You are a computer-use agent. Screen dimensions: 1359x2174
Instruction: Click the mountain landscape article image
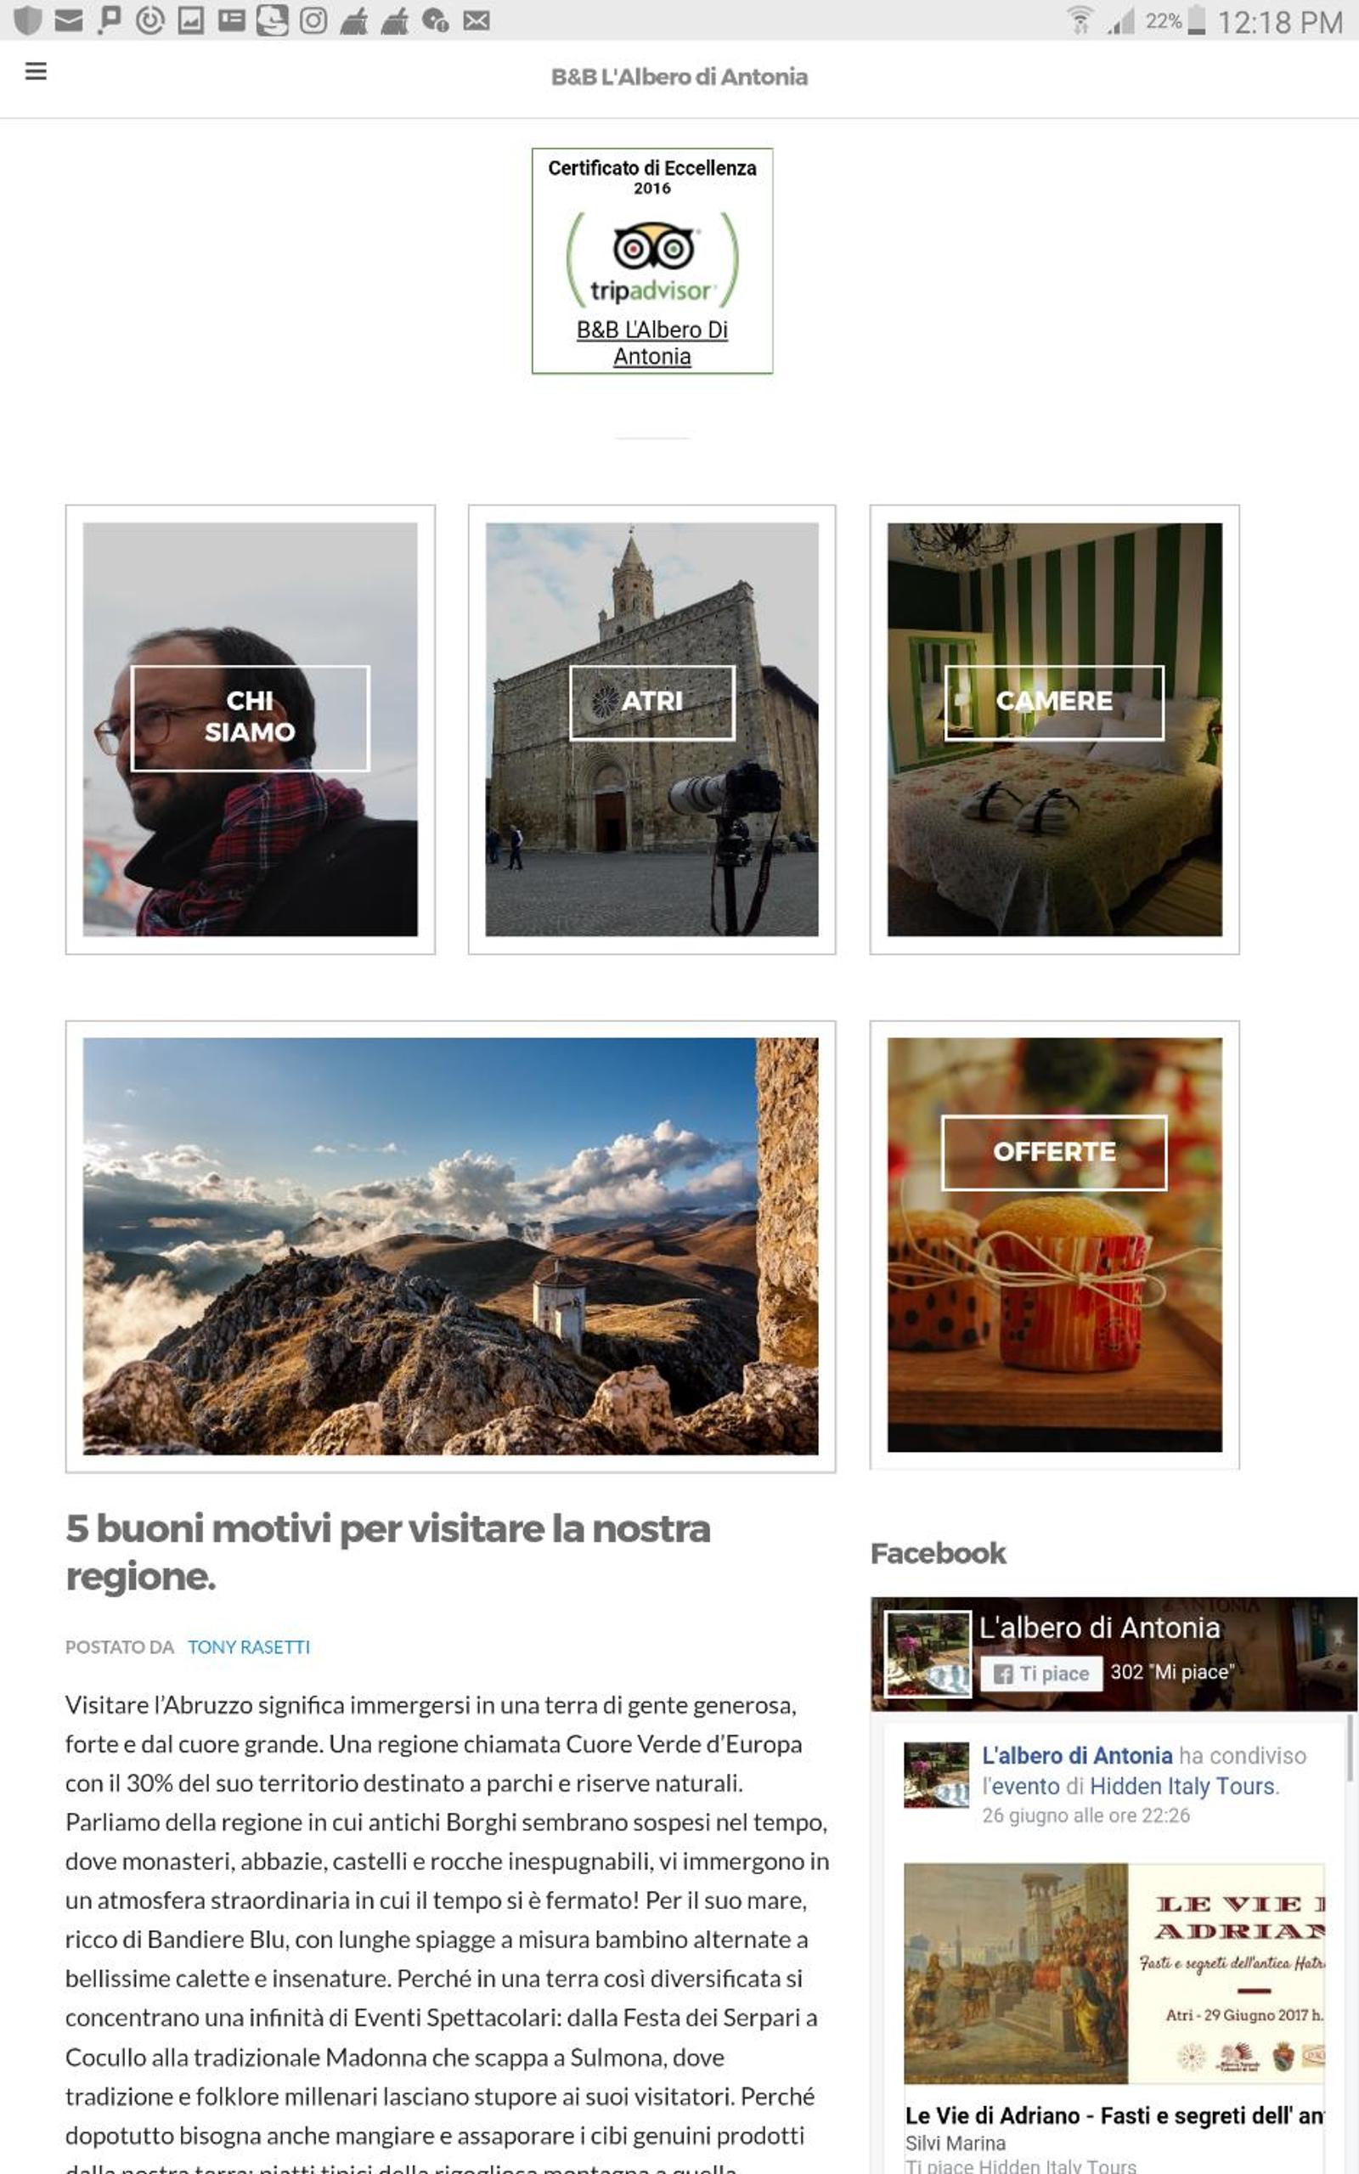pos(450,1245)
